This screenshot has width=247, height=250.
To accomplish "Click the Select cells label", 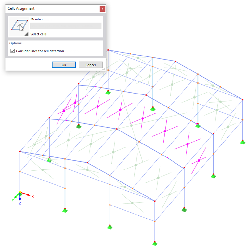I will 38,34.
